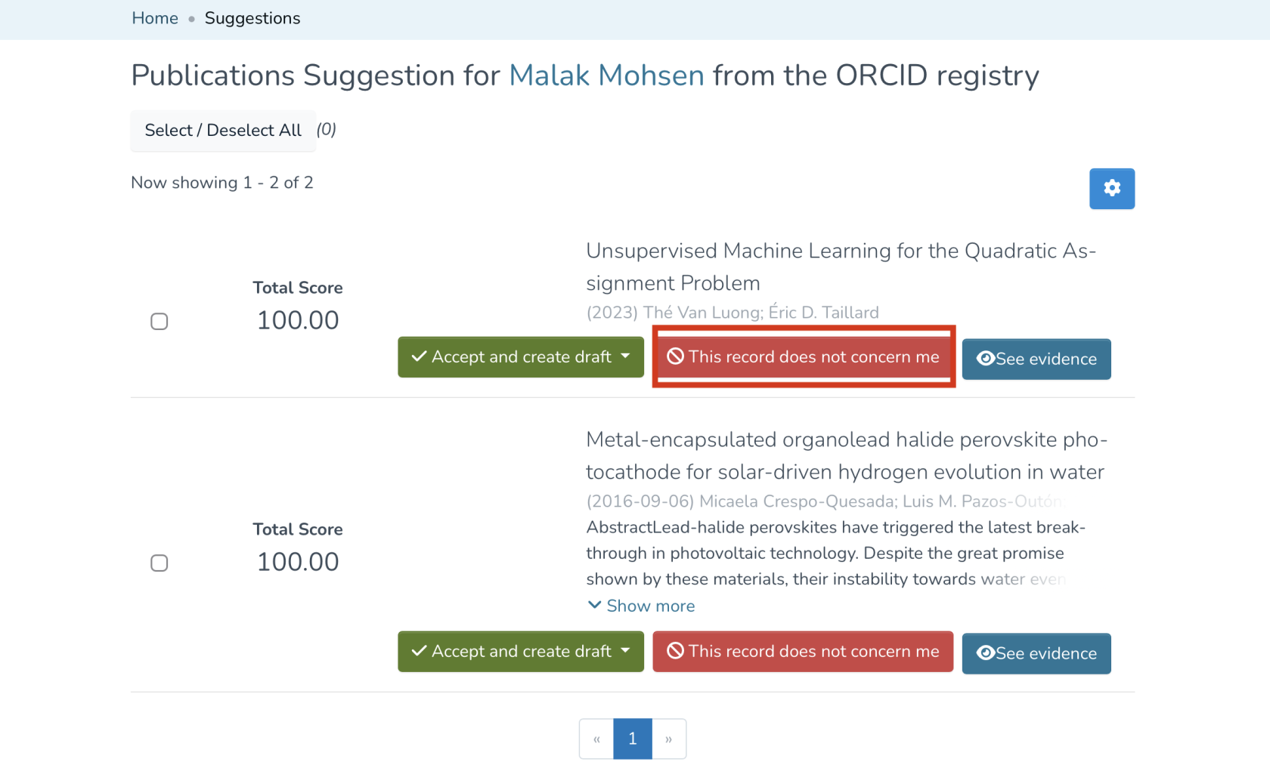Expand abstract with Show more
Viewport: 1270px width, 768px height.
[641, 606]
